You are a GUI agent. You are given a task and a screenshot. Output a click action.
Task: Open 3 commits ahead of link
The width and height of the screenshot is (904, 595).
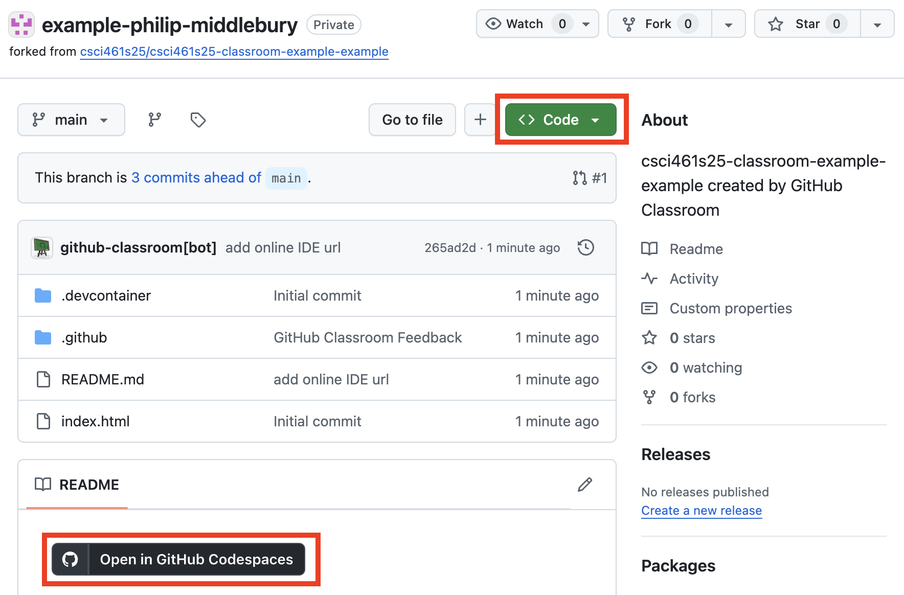(196, 177)
